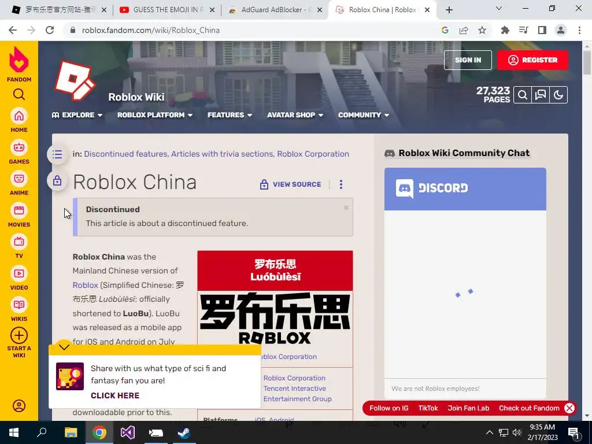Click the Register button
The width and height of the screenshot is (592, 444).
[532, 60]
